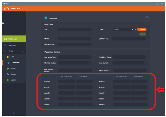166x117 pixels.
Task: Click the green Update icon
Action: click(8, 80)
